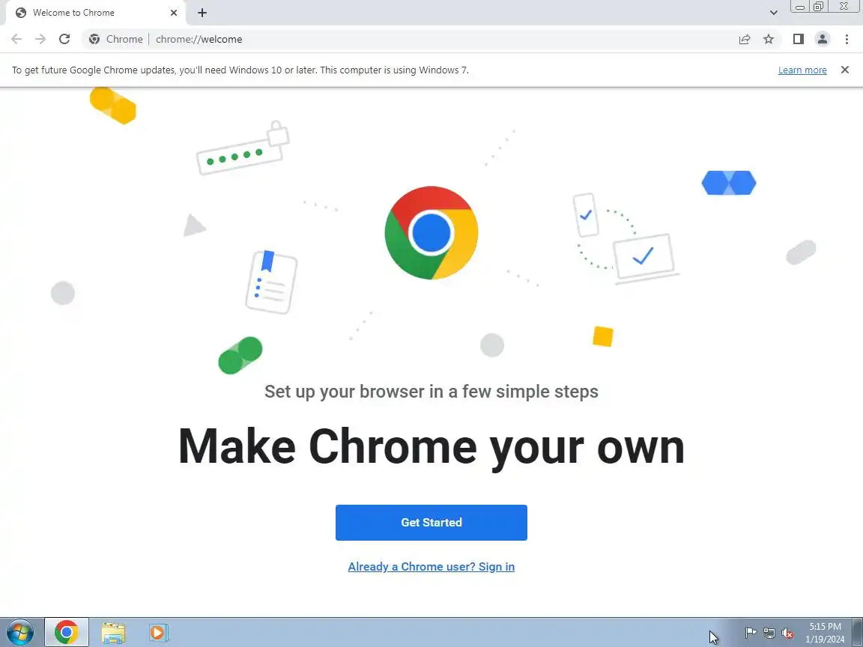The width and height of the screenshot is (863, 647).
Task: Open Windows Explorer from taskbar
Action: 113,633
